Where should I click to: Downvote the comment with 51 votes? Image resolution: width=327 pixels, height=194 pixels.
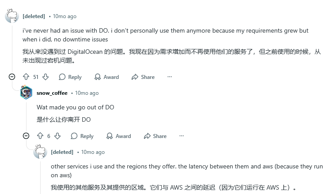tap(46, 77)
